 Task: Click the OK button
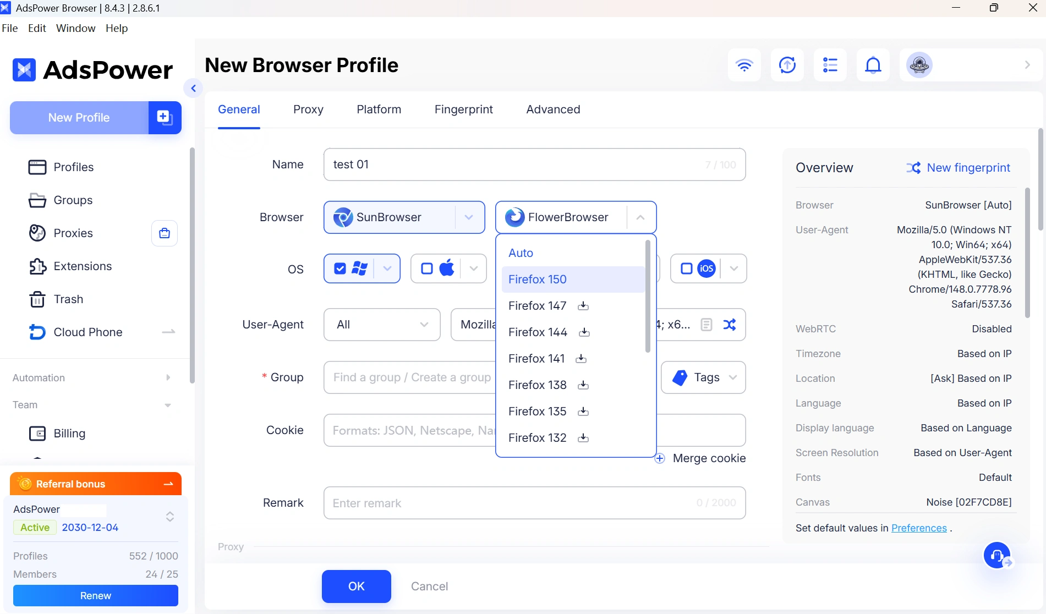tap(357, 586)
